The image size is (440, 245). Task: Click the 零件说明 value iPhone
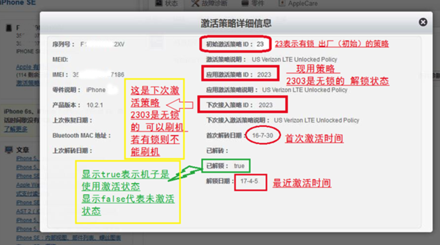pos(96,90)
